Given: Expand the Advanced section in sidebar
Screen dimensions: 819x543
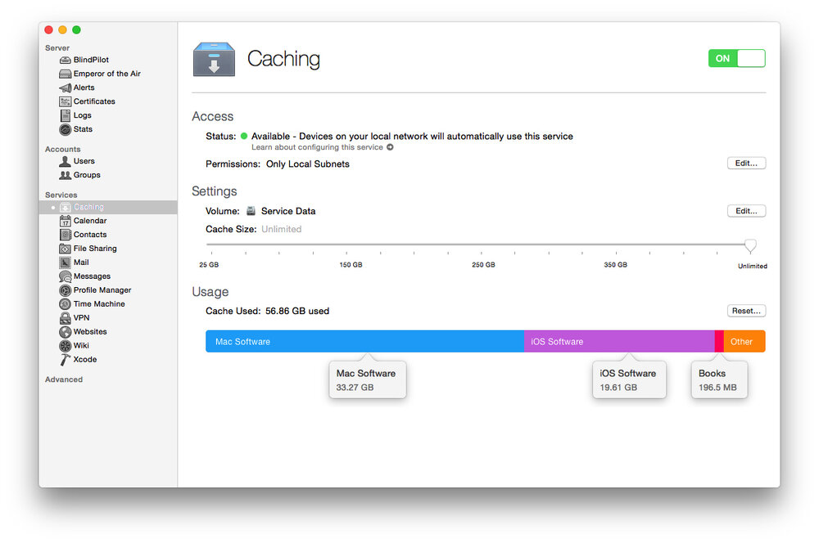Looking at the screenshot, I should 64,379.
